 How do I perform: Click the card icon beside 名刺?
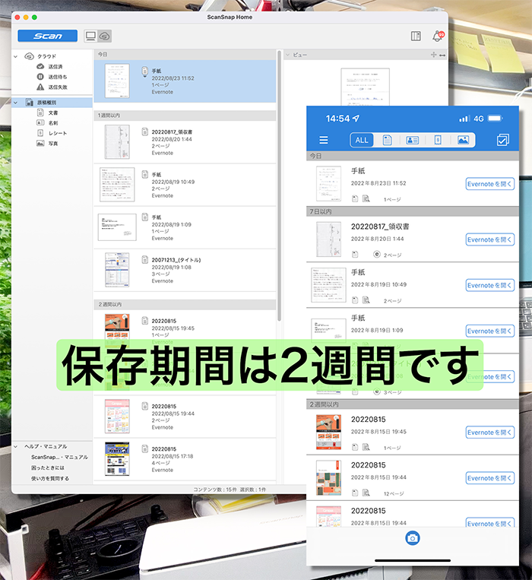tap(40, 123)
